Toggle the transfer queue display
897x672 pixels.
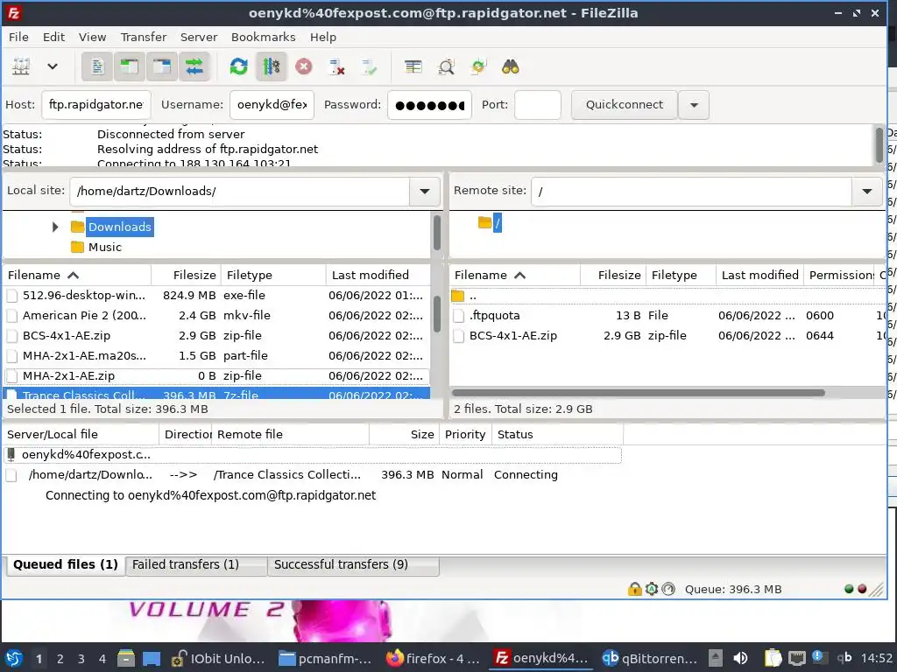point(194,66)
